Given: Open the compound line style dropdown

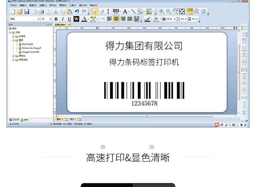Looking at the screenshot, I should point(197,19).
